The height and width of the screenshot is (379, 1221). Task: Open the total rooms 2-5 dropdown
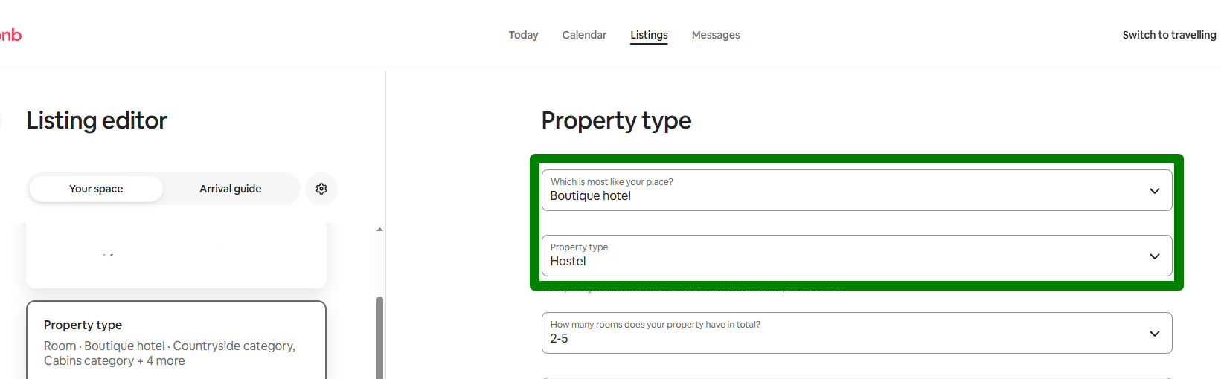coord(856,333)
